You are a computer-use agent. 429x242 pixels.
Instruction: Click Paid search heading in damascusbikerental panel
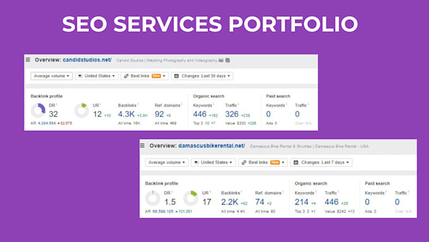click(377, 183)
